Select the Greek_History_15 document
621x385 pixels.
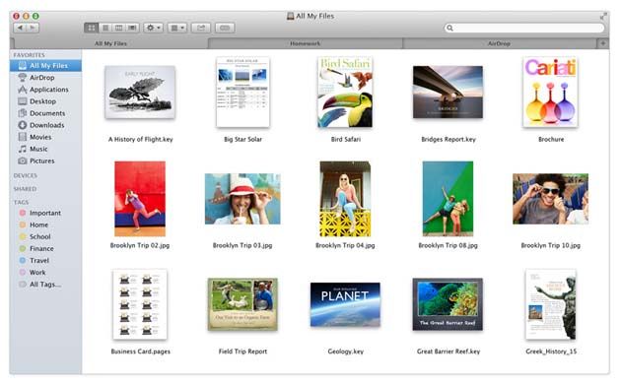550,304
